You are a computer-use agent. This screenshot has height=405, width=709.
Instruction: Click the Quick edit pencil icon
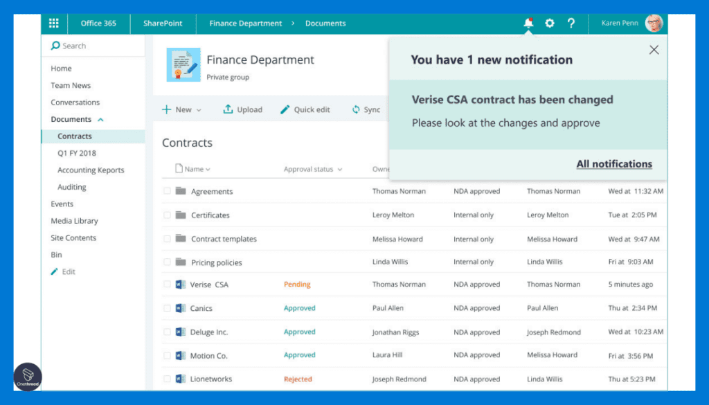(x=285, y=109)
